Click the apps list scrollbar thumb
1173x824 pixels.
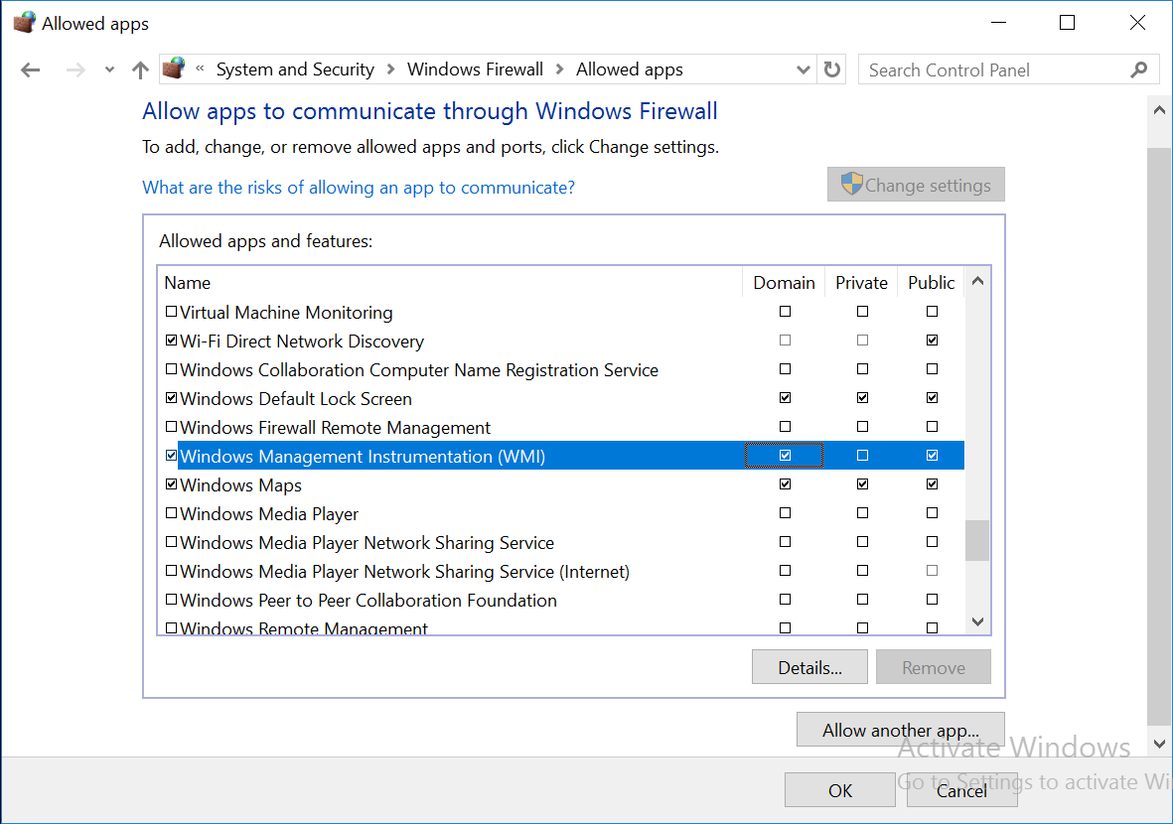point(977,540)
